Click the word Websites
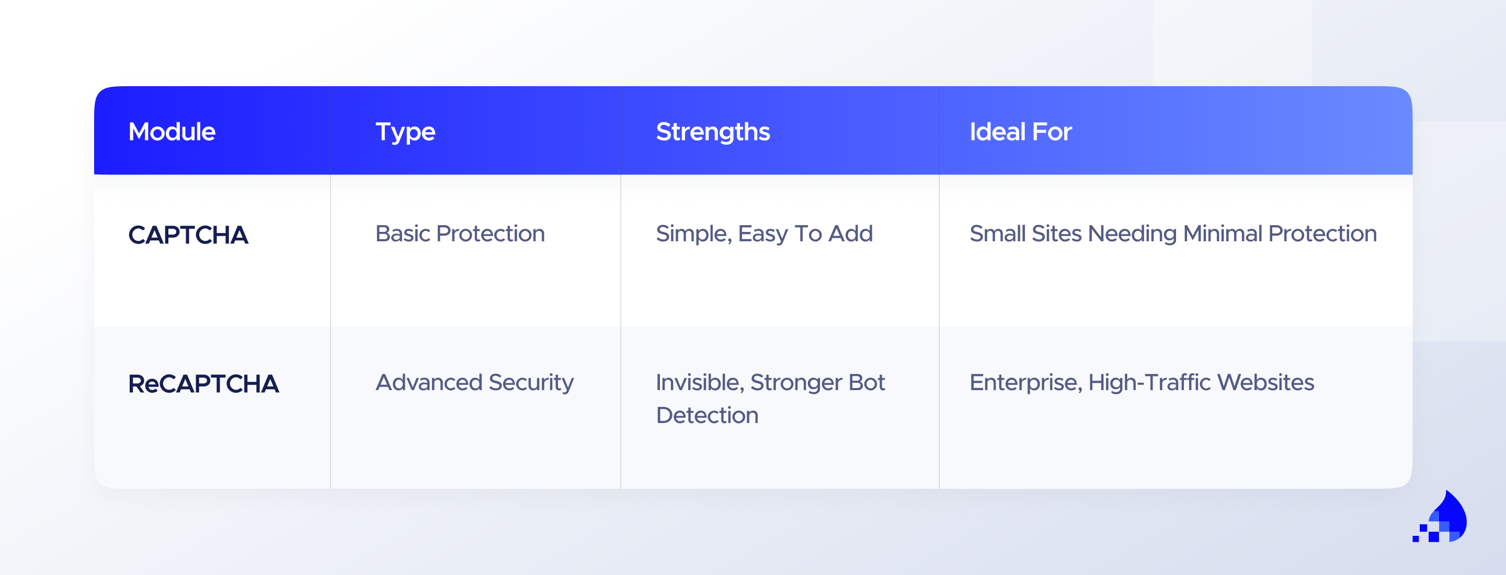The height and width of the screenshot is (575, 1506). pos(1267,383)
